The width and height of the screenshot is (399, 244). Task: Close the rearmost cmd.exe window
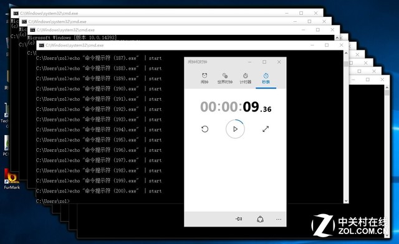click(315, 13)
